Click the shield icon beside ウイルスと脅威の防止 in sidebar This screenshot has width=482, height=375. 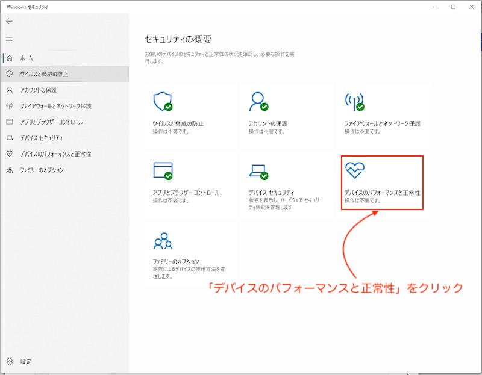click(10, 74)
